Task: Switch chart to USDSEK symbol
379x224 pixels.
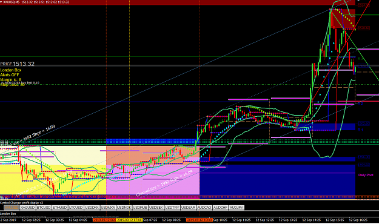Action: pyautogui.click(x=156, y=208)
